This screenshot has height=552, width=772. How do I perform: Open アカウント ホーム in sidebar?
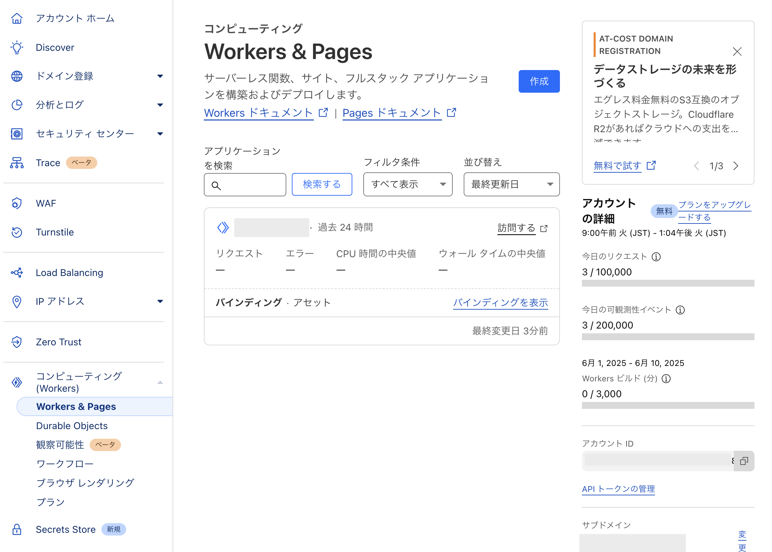pos(75,18)
